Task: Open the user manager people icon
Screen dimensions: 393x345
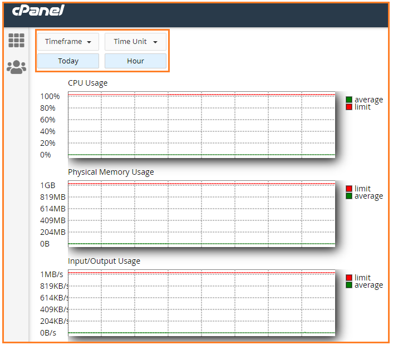Action: (16, 67)
